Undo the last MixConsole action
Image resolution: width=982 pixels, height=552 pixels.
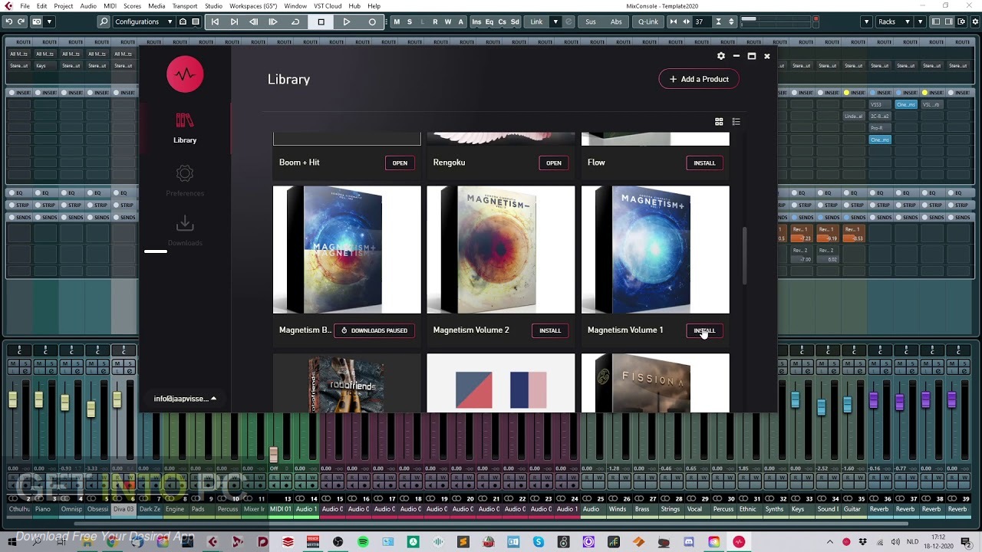[8, 21]
